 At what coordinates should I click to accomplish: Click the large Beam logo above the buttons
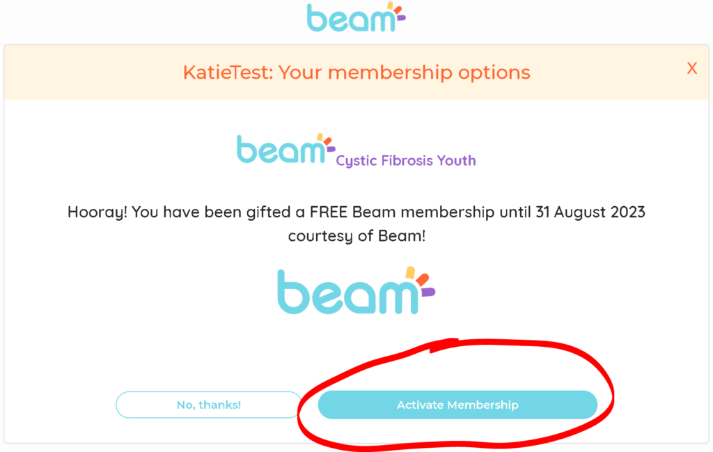(356, 291)
